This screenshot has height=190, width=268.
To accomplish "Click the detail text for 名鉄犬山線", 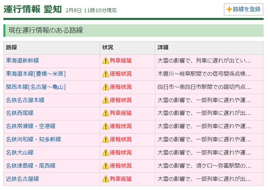I will pyautogui.click(x=204, y=152).
